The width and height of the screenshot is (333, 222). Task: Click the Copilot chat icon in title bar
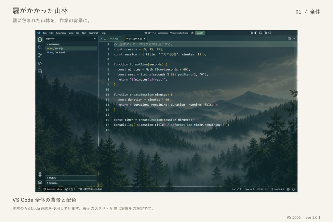270,33
